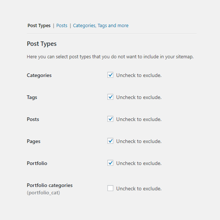
Task: Uncheck the Portfolio checkbox
Action: click(110, 163)
